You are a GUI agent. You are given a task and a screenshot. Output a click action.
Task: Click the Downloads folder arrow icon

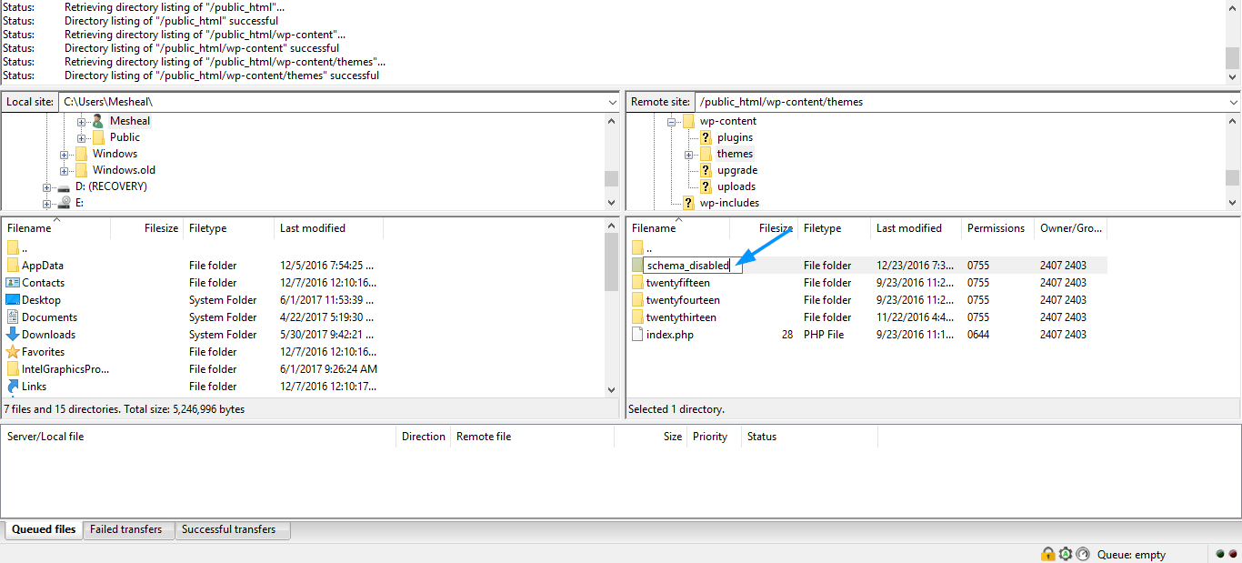click(x=13, y=335)
